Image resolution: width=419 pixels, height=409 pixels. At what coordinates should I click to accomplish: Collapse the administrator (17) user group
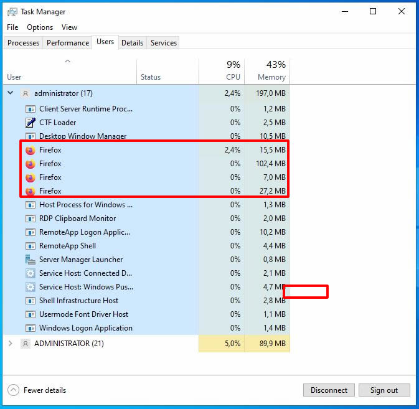tap(11, 93)
